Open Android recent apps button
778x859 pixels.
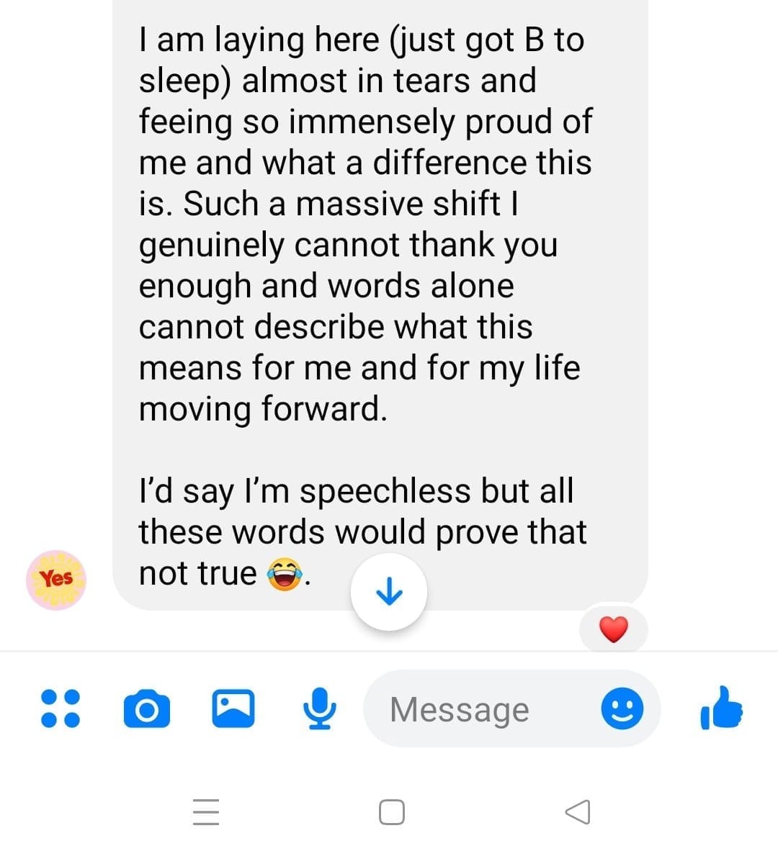pos(206,812)
